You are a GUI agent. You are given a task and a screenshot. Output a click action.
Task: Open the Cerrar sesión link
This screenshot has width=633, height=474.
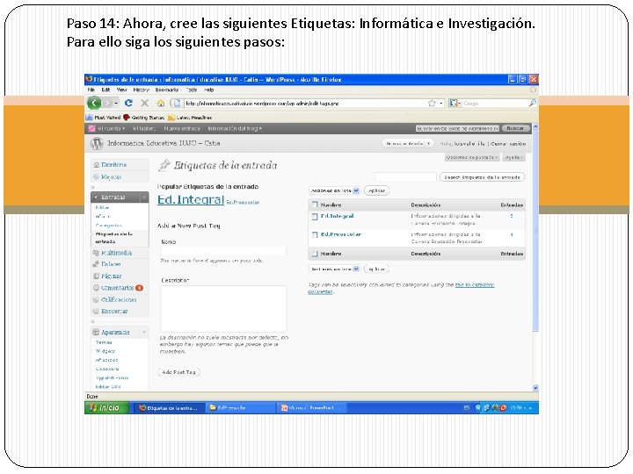click(x=508, y=143)
